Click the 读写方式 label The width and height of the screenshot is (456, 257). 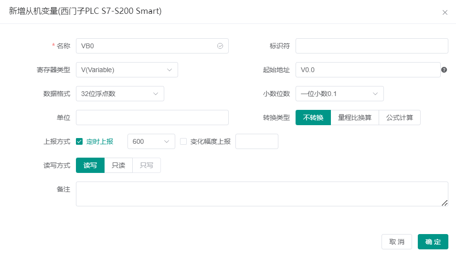coord(57,165)
